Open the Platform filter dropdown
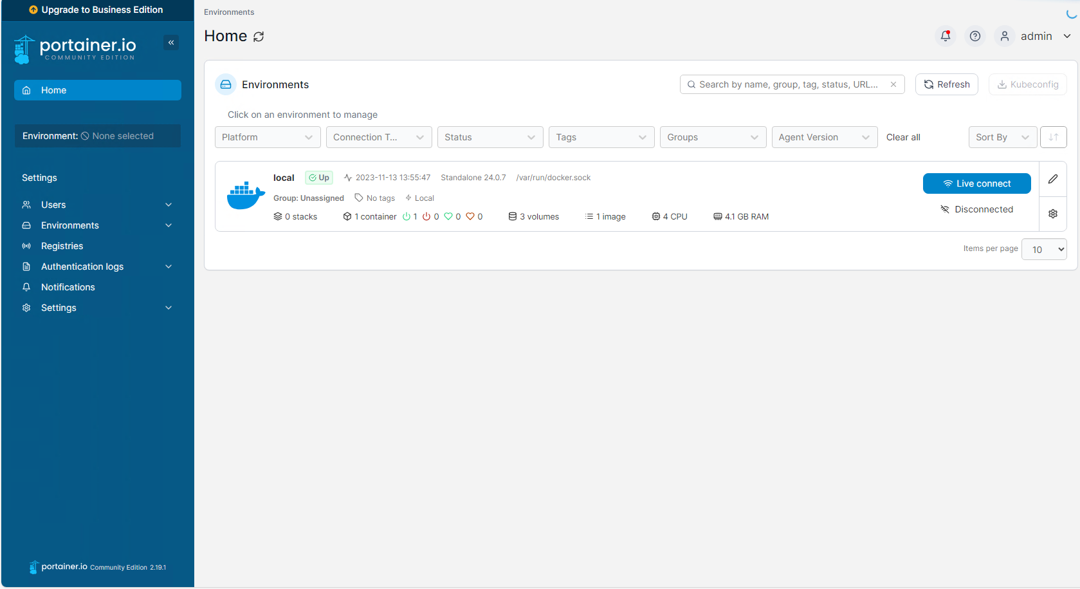This screenshot has height=589, width=1080. coord(267,137)
